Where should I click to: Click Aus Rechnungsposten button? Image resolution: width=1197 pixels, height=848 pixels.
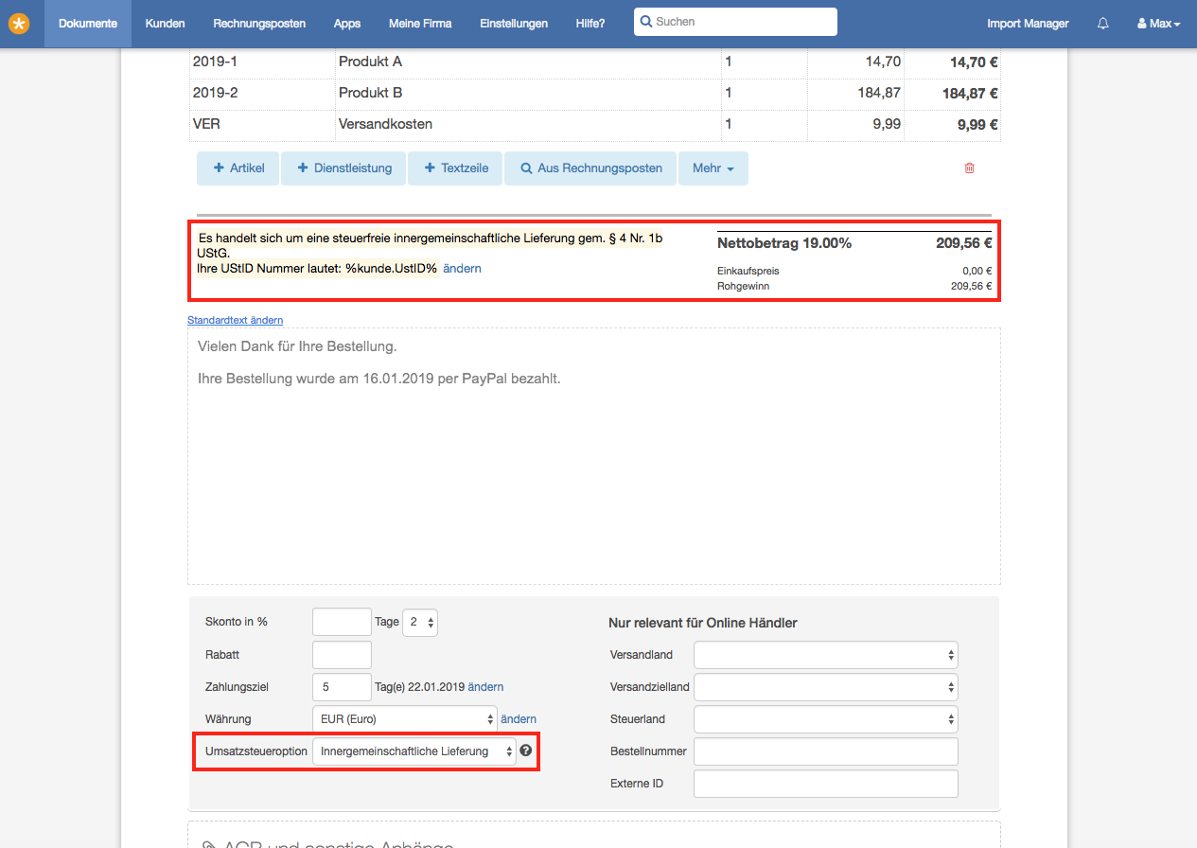pyautogui.click(x=590, y=168)
